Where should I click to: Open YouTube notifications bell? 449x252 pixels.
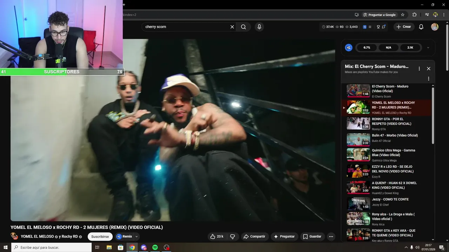pos(421,27)
